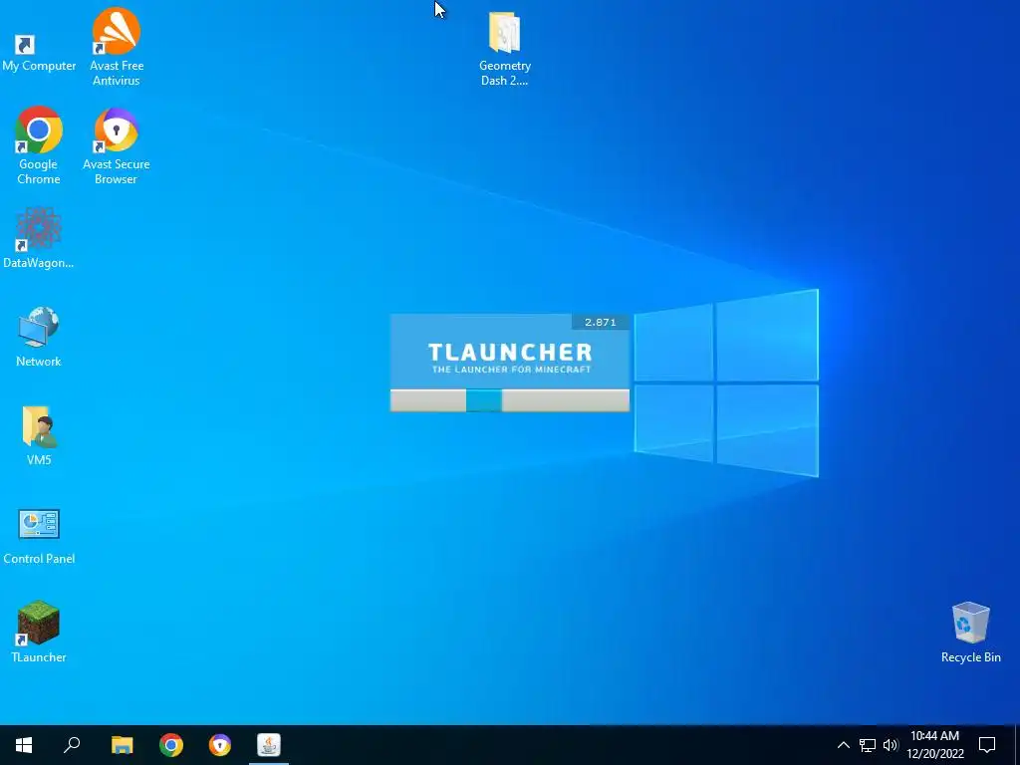Select the DataWagon desktop shortcut
The image size is (1020, 765).
tap(39, 238)
